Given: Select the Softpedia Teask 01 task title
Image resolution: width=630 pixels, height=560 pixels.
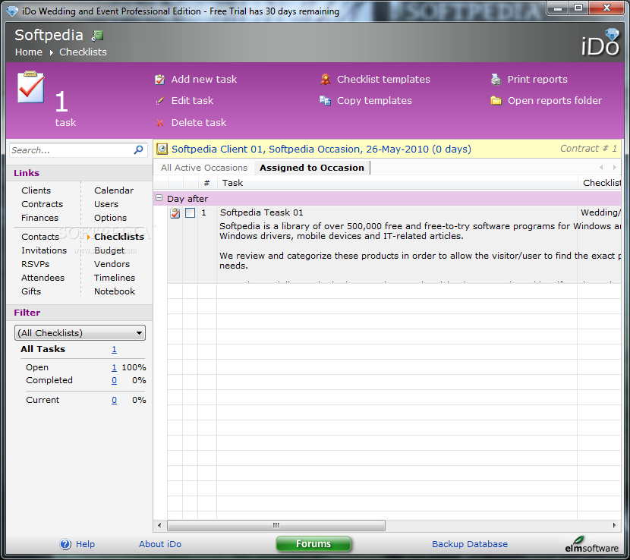Looking at the screenshot, I should (262, 212).
